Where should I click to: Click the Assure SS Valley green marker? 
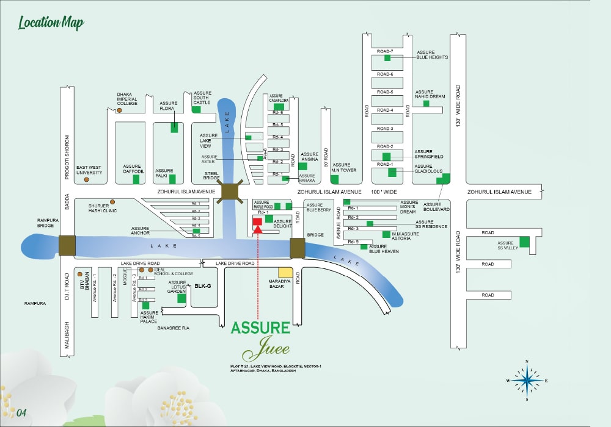click(x=525, y=242)
